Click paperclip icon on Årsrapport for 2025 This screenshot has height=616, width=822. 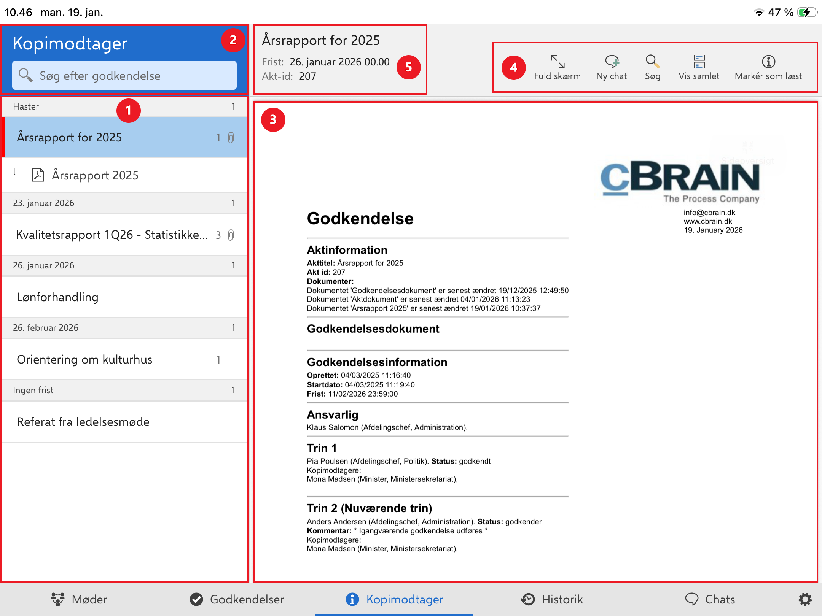coord(231,137)
